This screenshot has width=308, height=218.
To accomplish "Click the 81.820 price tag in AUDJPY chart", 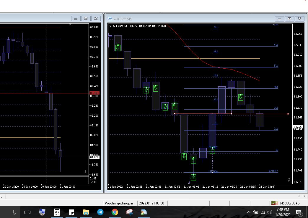I will [x=298, y=127].
